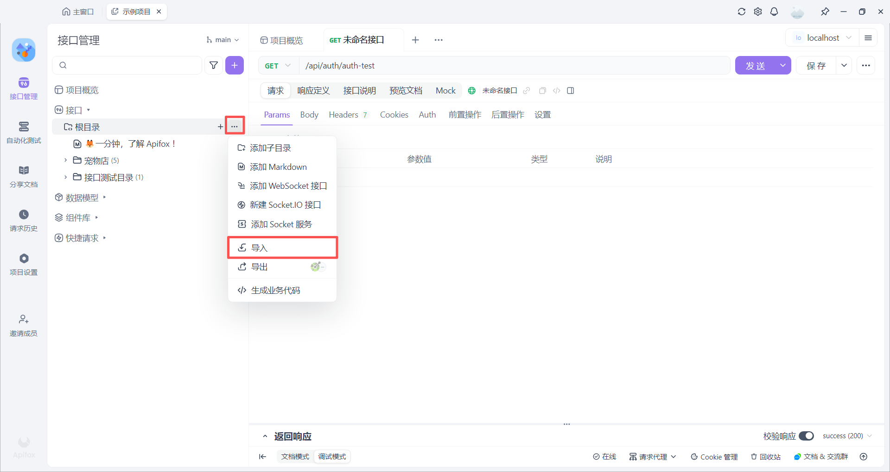Click the 保存 button

[817, 65]
